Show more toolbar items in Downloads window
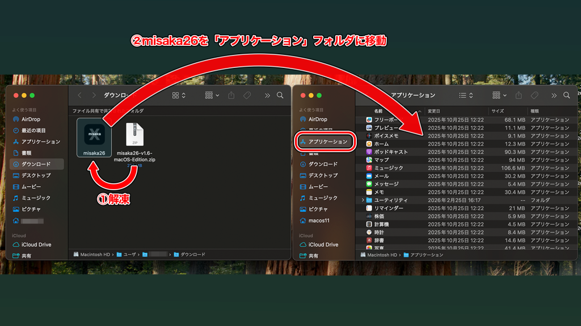 pos(267,96)
